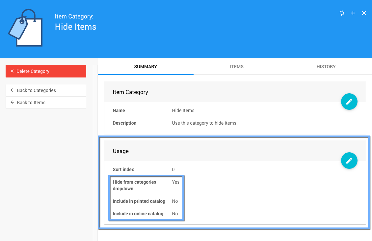Click the "Hide Items" title in header

click(x=76, y=27)
